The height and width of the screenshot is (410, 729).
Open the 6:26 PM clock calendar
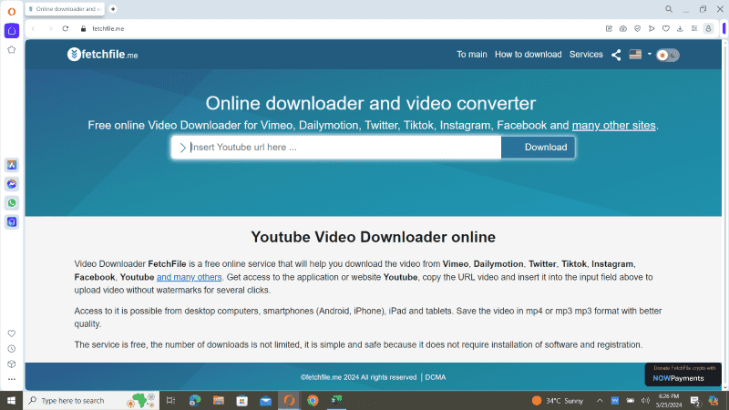669,400
